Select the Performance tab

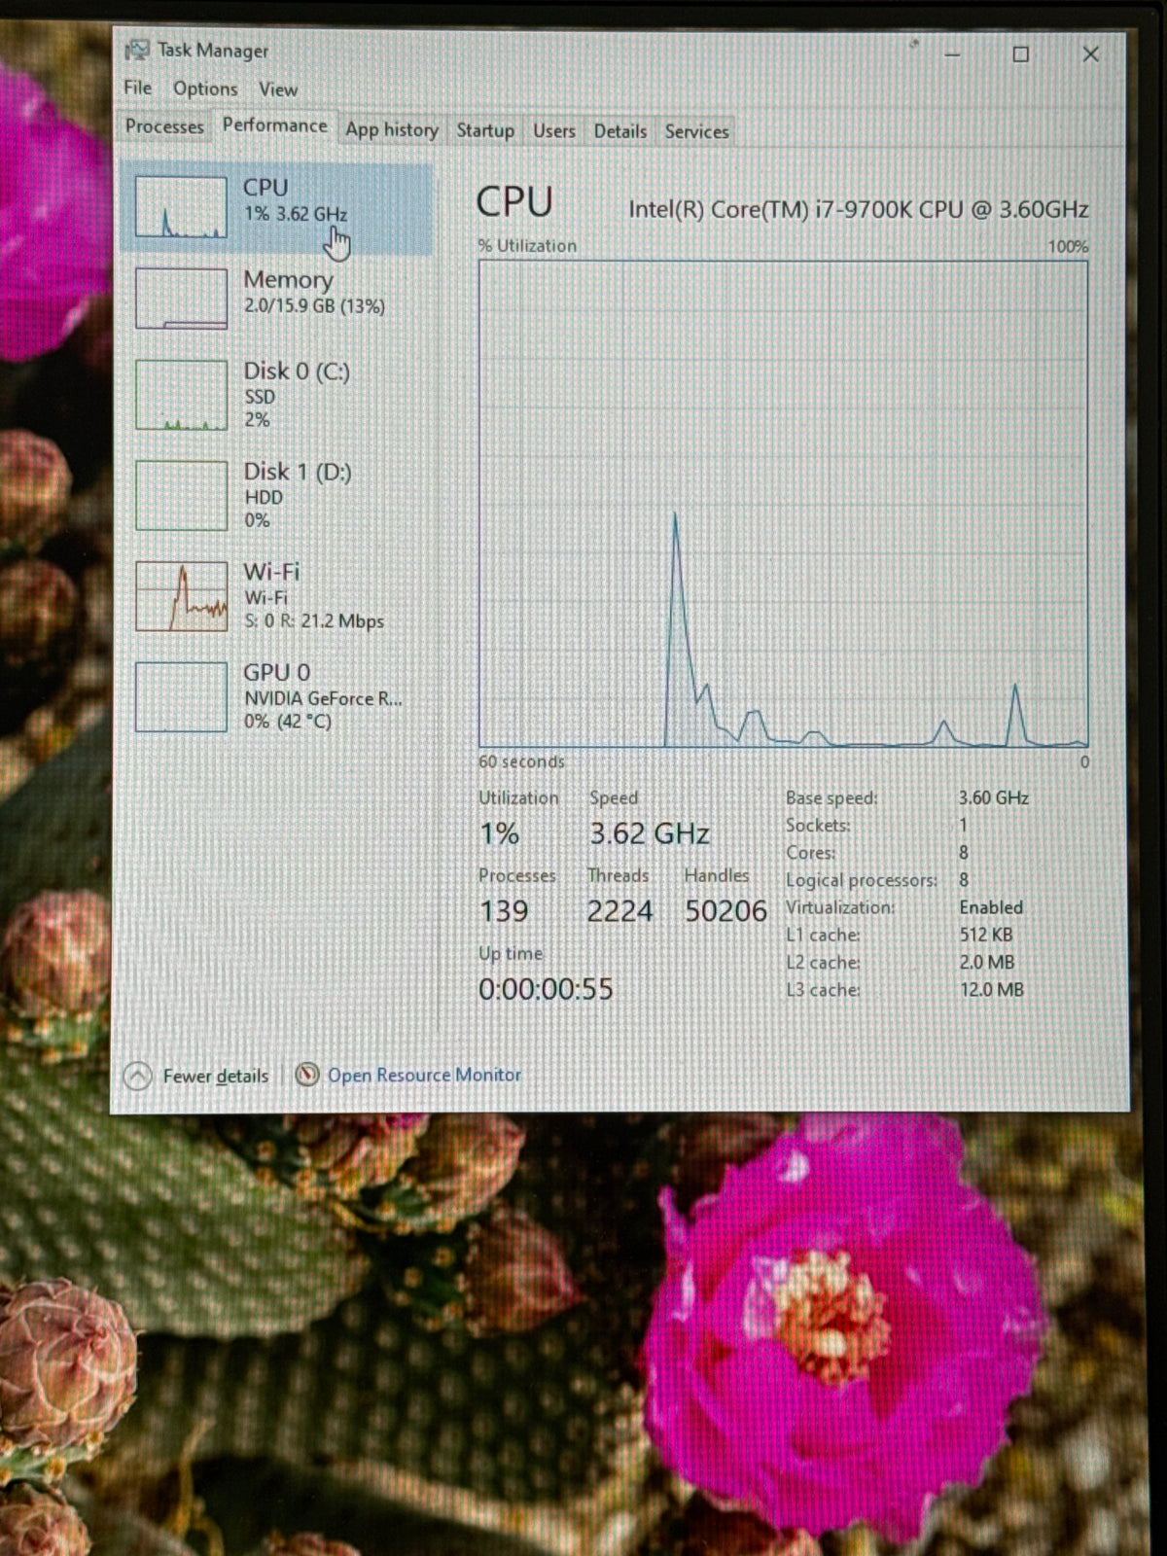(275, 125)
